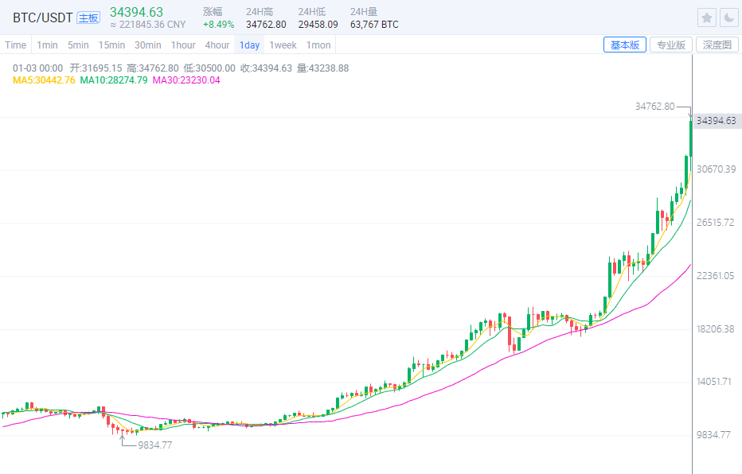Click the open price 开:31695.15
Viewport: 742px width, 474px height.
[x=96, y=68]
